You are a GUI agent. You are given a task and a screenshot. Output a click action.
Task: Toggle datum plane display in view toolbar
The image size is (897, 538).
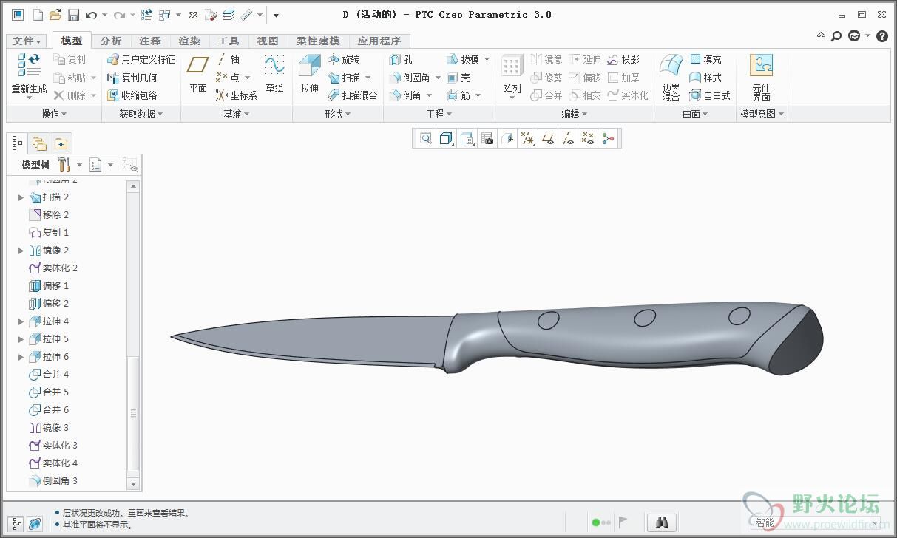(x=548, y=138)
